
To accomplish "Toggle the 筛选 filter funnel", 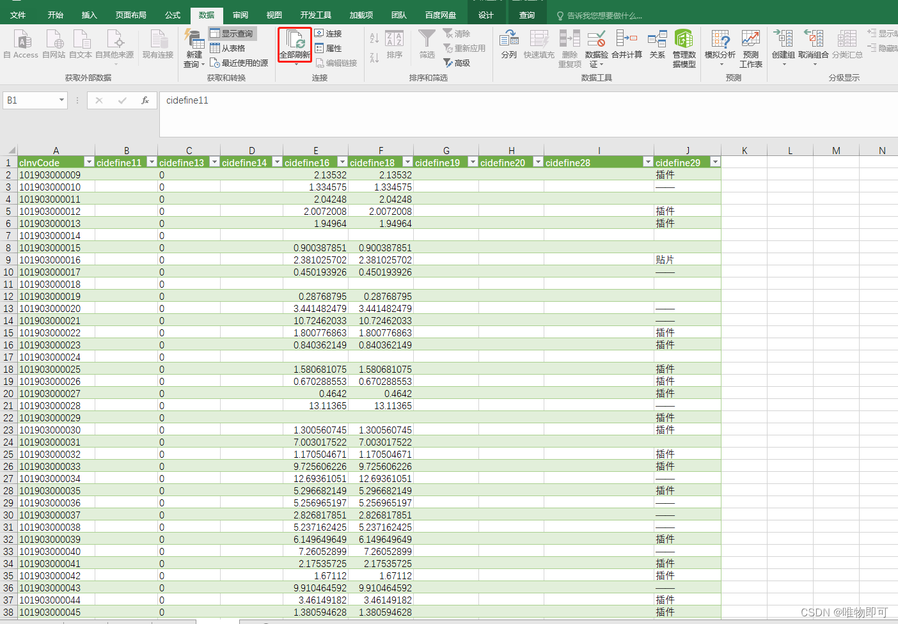I will [427, 44].
